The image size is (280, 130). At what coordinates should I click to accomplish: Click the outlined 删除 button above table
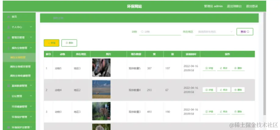point(69,43)
